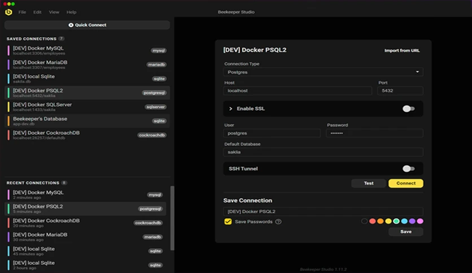Open recent [DEV] Docker PSQL2, 5 minutes ago
This screenshot has width=472, height=273.
pyautogui.click(x=85, y=209)
